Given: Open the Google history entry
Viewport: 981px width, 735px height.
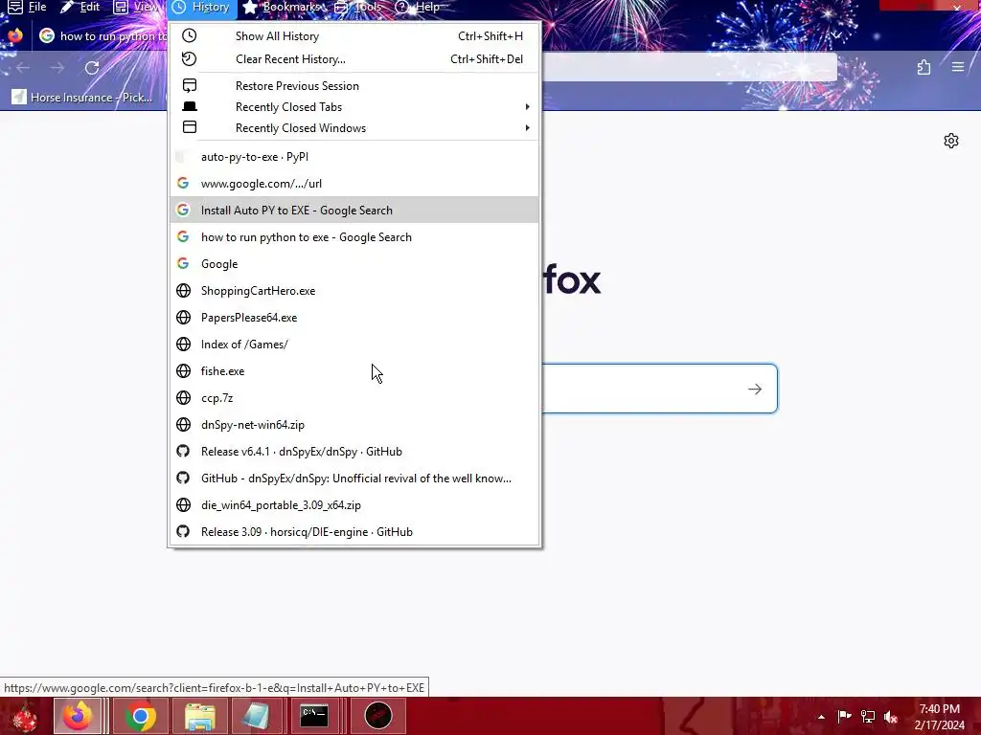Looking at the screenshot, I should coord(354,264).
